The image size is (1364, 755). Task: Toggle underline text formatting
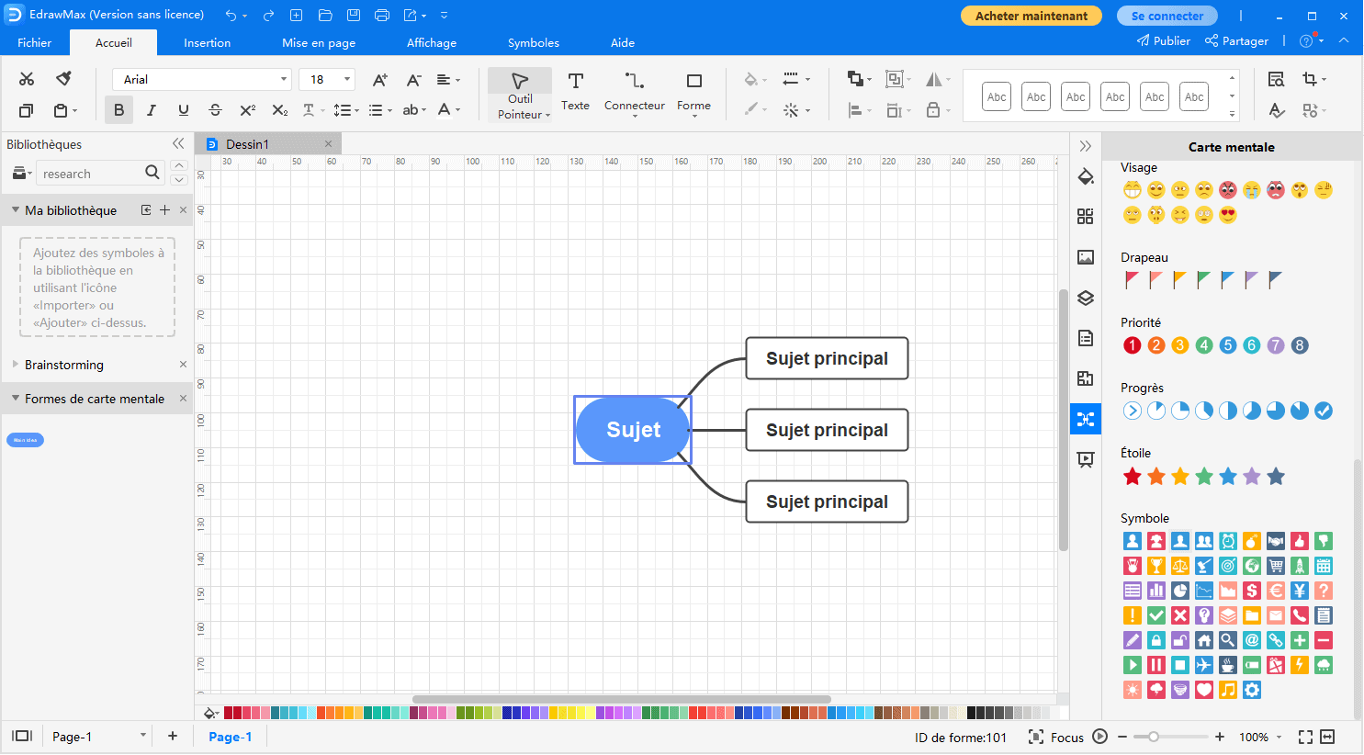[x=183, y=110]
